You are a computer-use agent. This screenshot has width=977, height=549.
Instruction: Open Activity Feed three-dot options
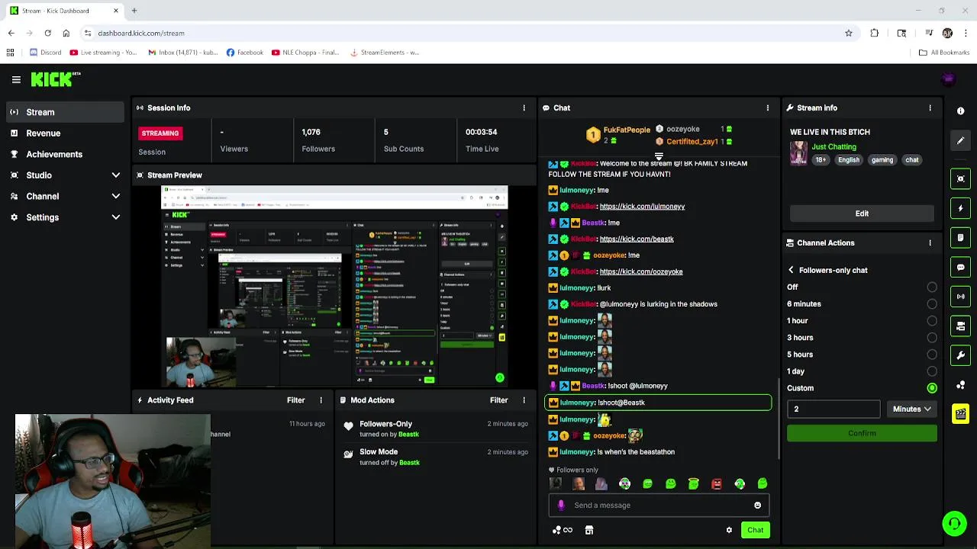321,400
